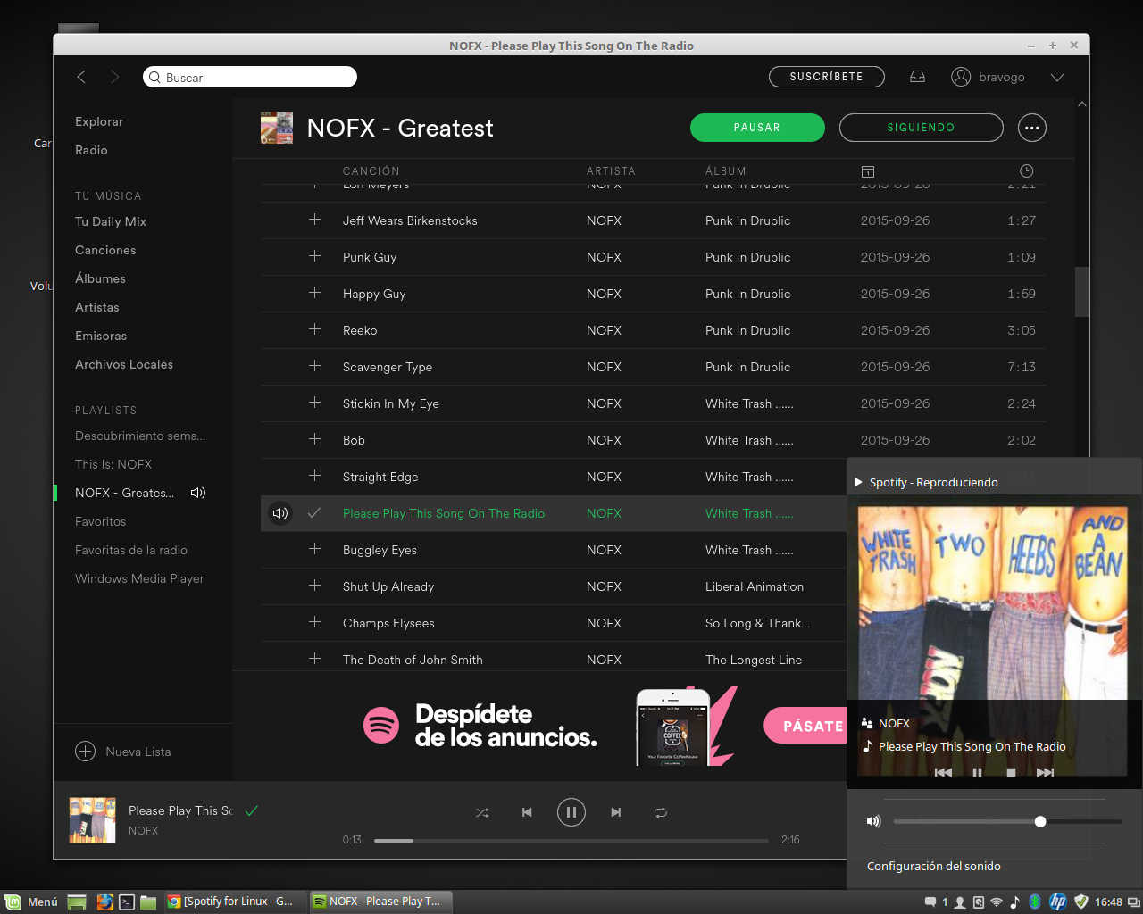Open the terminal from the taskbar
Image resolution: width=1143 pixels, height=914 pixels.
[x=127, y=902]
